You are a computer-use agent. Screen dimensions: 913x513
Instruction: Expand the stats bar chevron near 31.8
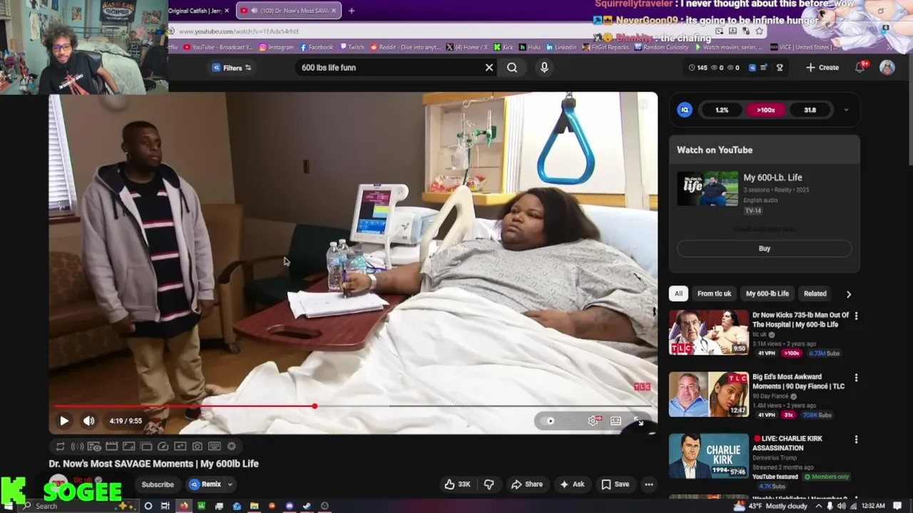(846, 110)
